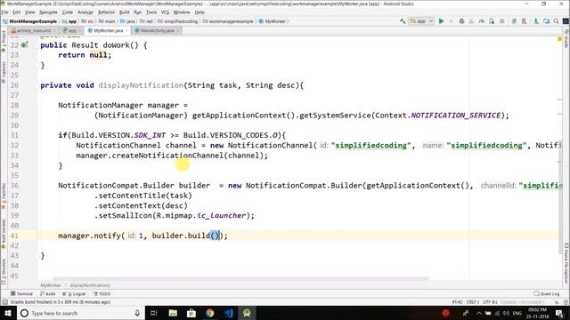Open the Help menu
The image size is (570, 320).
(x=199, y=12)
